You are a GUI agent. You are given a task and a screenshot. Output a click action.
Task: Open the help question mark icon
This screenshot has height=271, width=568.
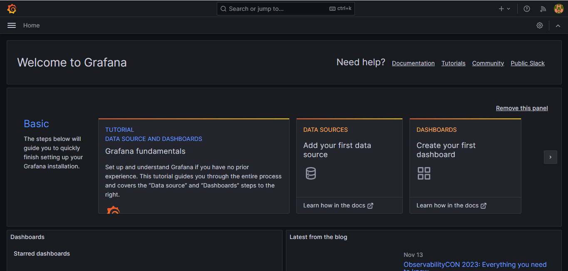click(x=526, y=8)
